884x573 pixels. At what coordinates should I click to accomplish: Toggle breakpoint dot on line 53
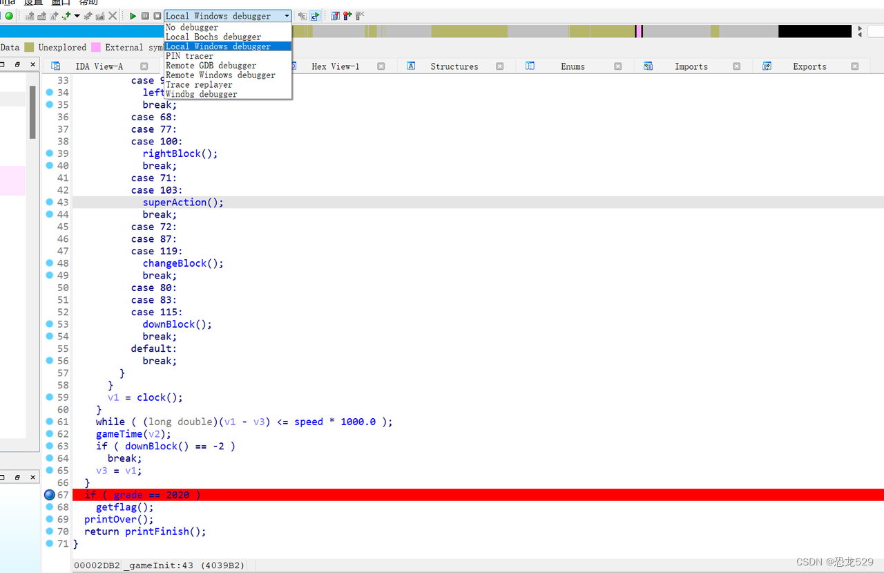click(x=49, y=324)
